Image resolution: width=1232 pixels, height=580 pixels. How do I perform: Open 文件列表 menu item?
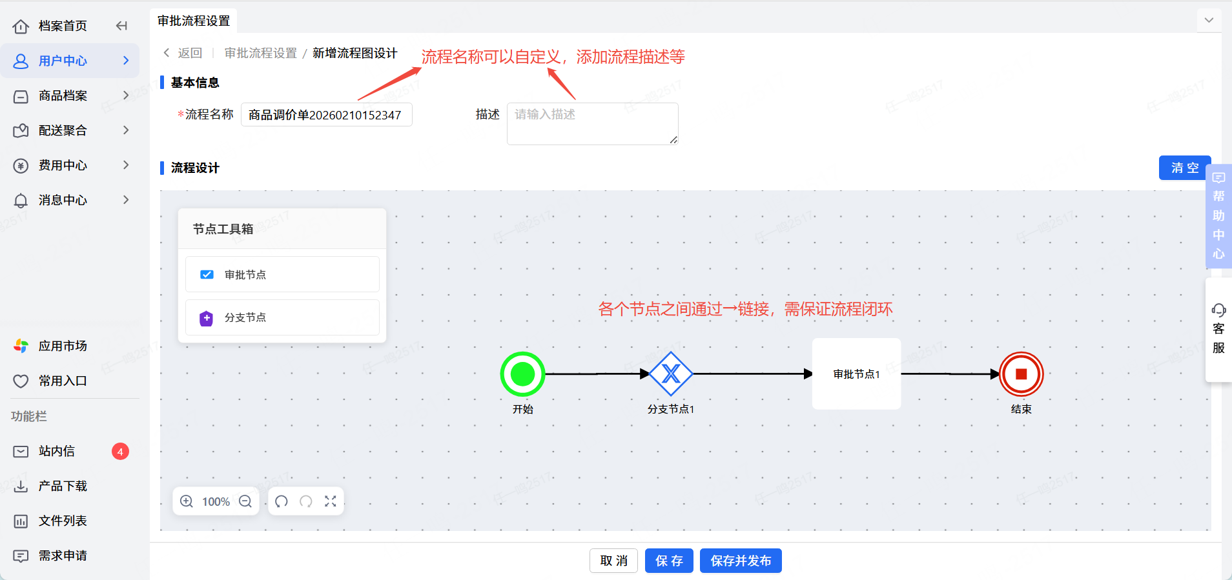pyautogui.click(x=63, y=521)
